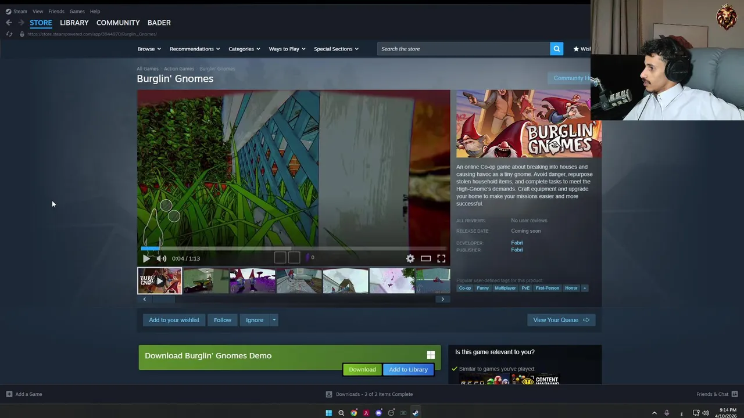The image size is (744, 418).
Task: Open video settings gear
Action: click(x=410, y=258)
